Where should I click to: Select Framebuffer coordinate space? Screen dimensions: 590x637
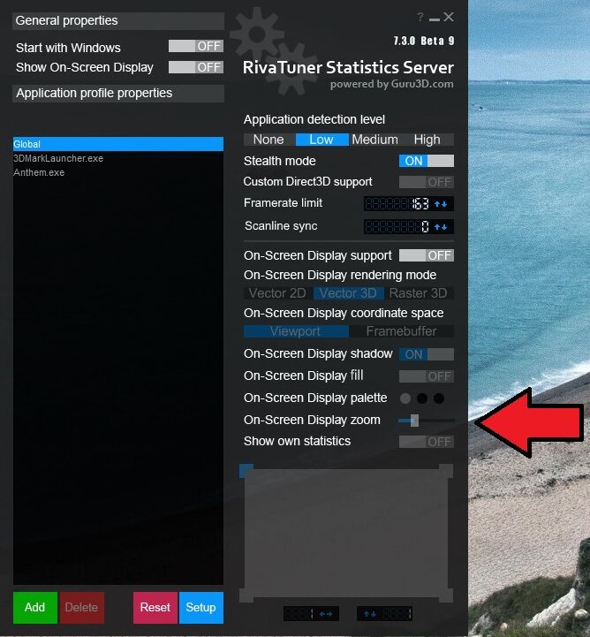coord(401,331)
